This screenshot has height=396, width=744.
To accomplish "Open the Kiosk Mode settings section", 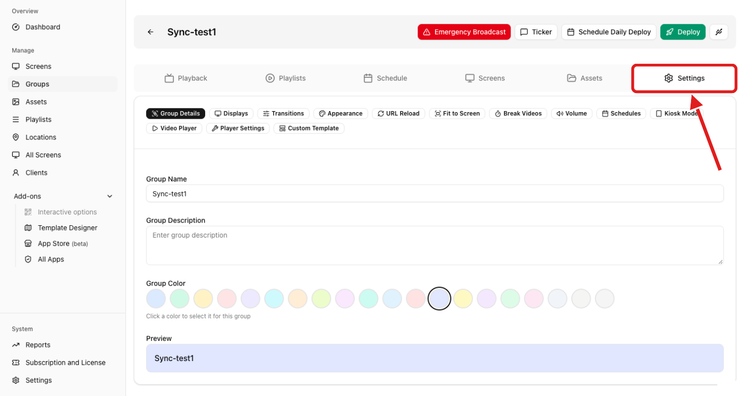I will pyautogui.click(x=676, y=114).
